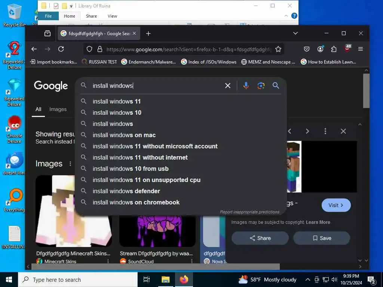Viewport: 383px width, 287px height.
Task: Bookmark this page with star icon
Action: tap(278, 49)
